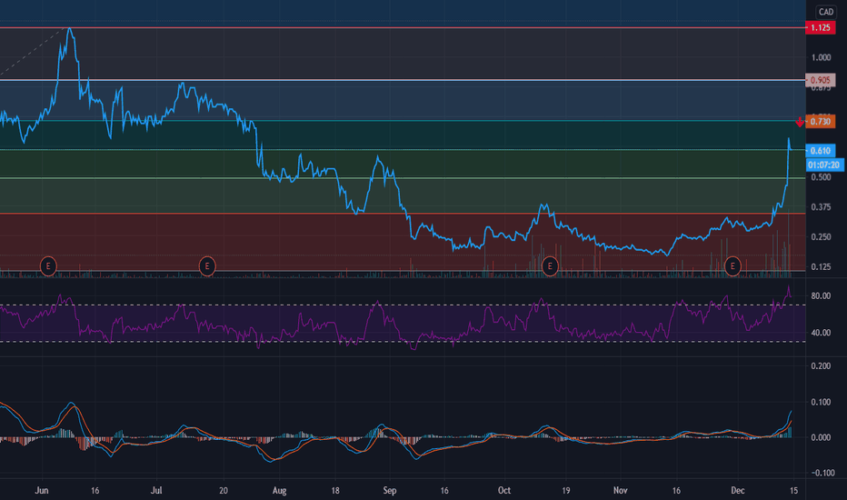Click the 0.375 price axis value
Viewport: 847px width, 500px height.
click(x=821, y=207)
